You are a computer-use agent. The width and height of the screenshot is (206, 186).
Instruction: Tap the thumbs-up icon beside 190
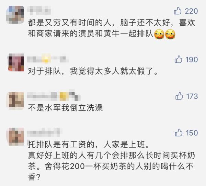click(178, 59)
